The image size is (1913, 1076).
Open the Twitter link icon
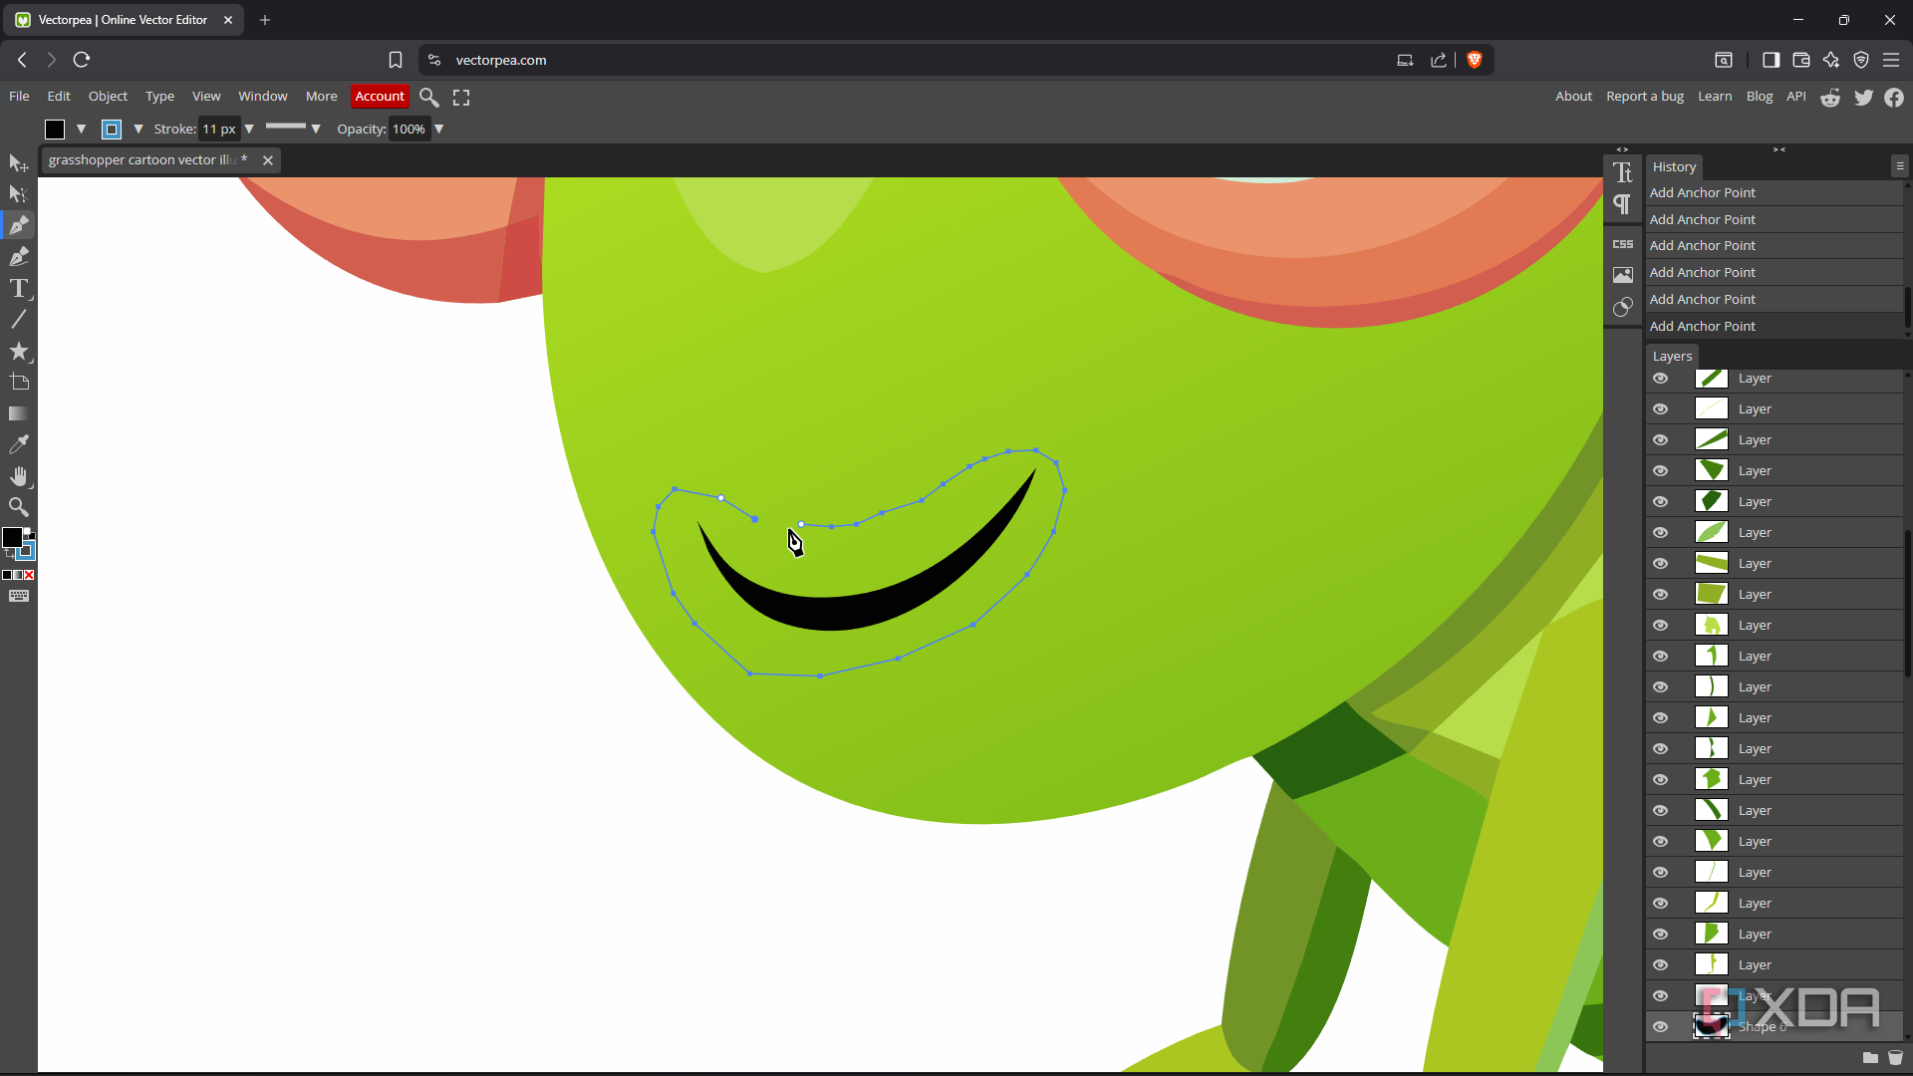pyautogui.click(x=1863, y=97)
